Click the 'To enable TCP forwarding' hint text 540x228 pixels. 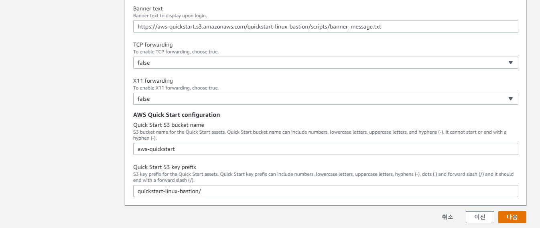tap(176, 52)
